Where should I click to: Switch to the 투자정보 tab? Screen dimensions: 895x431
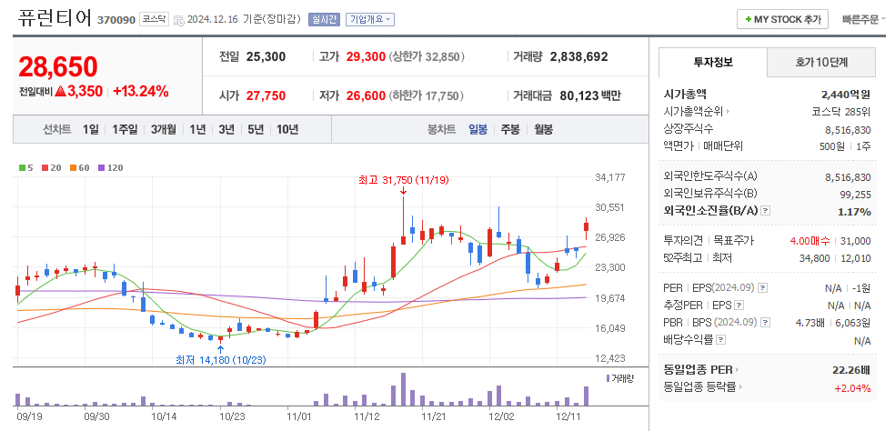tap(713, 62)
